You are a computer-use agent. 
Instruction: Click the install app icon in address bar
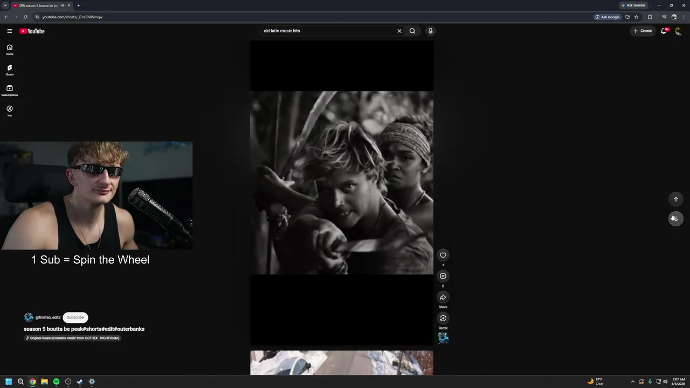[x=627, y=17]
